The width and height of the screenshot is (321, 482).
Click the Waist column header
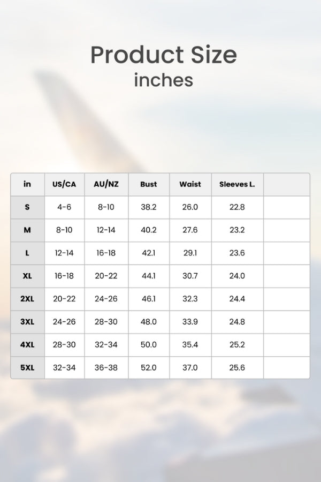190,184
